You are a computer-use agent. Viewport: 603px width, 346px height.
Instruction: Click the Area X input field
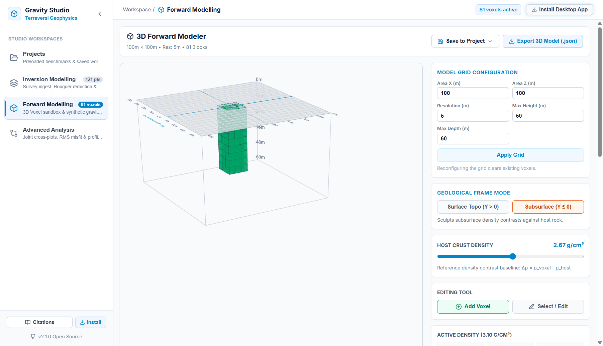[473, 93]
